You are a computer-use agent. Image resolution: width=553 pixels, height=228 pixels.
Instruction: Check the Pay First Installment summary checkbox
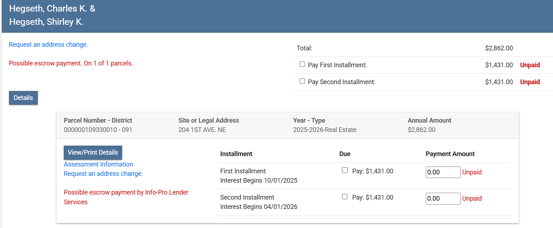pos(302,65)
